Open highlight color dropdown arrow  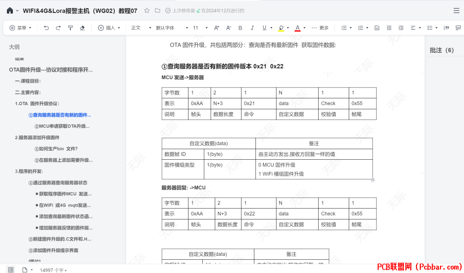click(288, 28)
